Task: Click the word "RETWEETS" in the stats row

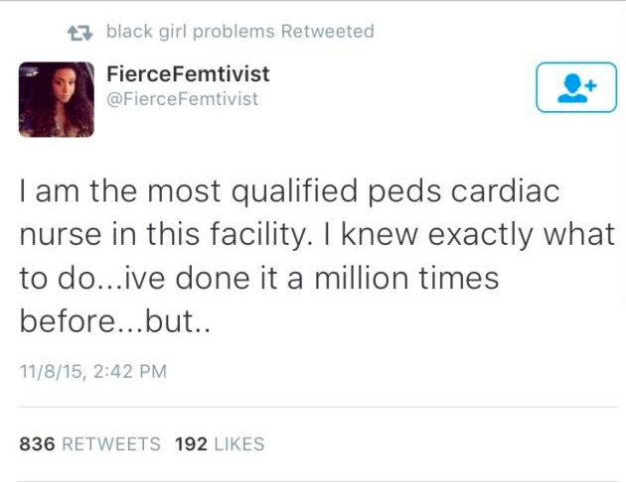Action: click(111, 444)
